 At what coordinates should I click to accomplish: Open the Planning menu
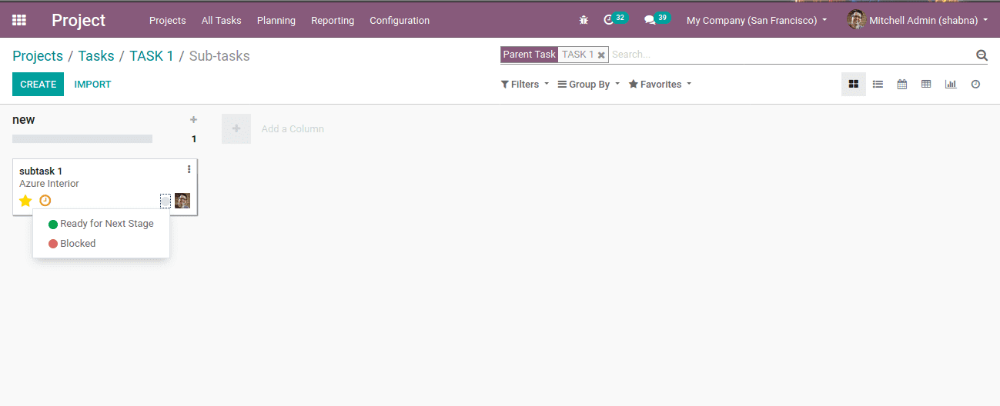coord(276,21)
